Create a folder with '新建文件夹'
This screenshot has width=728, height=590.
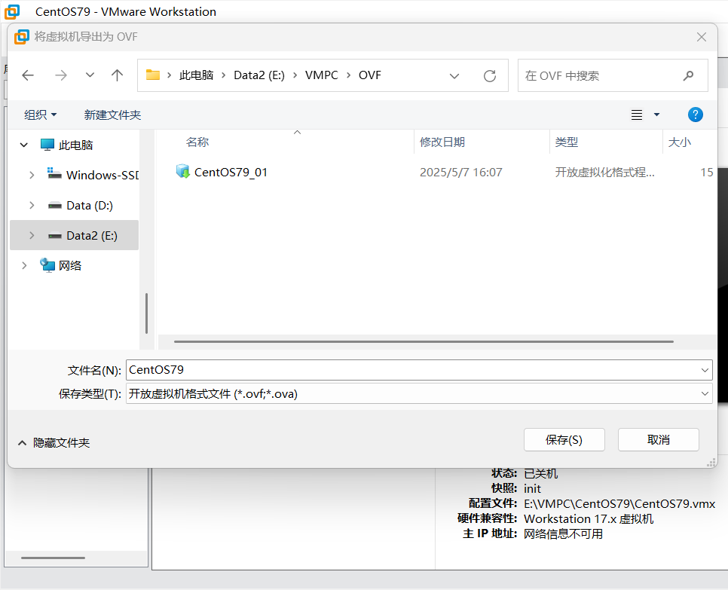coord(112,115)
